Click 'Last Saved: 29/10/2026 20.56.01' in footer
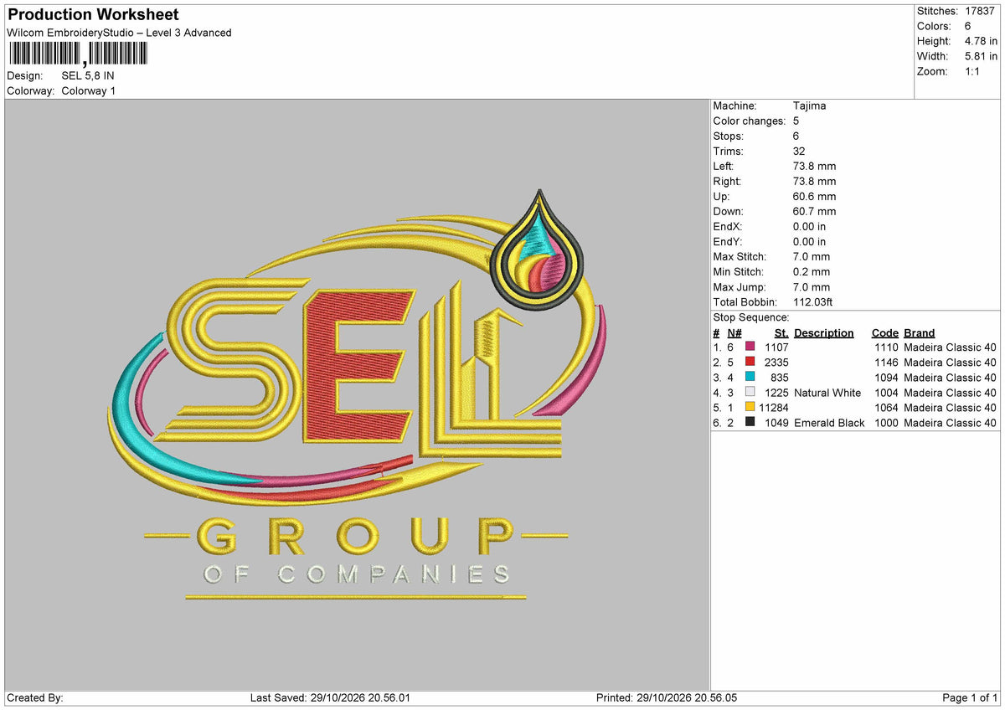 330,698
